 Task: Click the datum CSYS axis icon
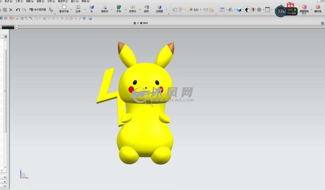tap(181, 10)
